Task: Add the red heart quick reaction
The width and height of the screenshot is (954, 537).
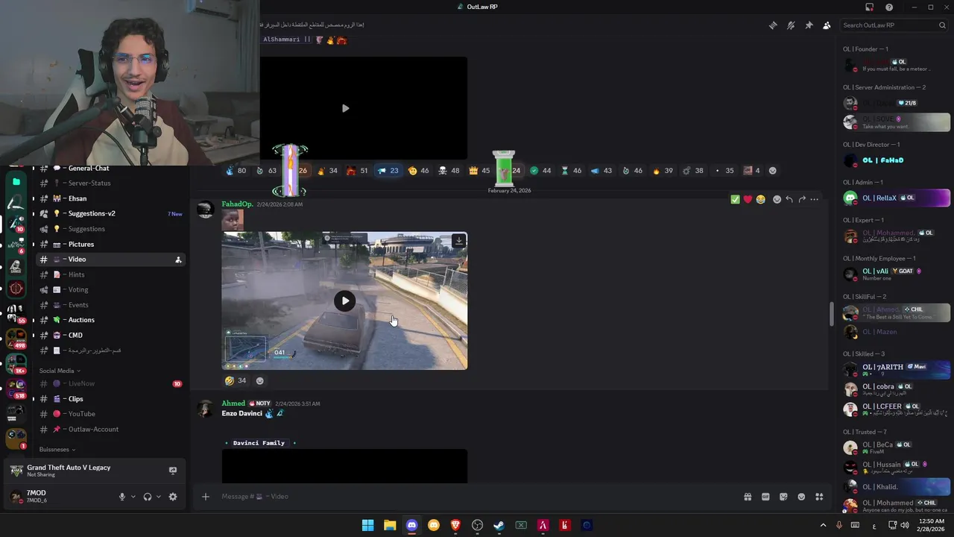Action: (748, 199)
